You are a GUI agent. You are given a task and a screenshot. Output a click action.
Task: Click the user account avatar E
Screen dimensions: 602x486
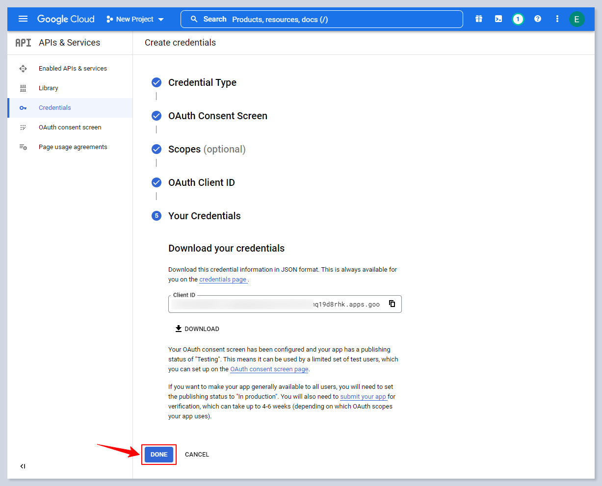(577, 19)
